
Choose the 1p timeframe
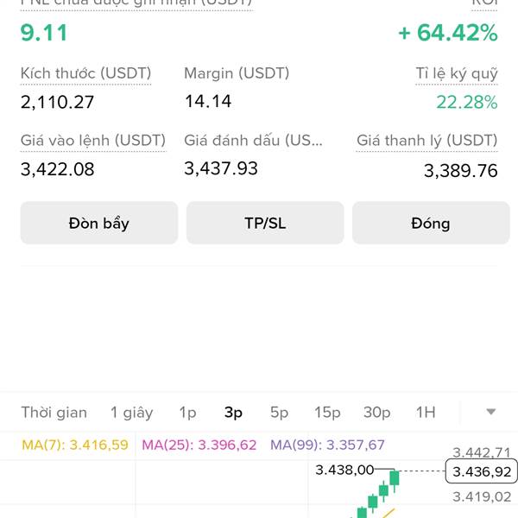[187, 413]
